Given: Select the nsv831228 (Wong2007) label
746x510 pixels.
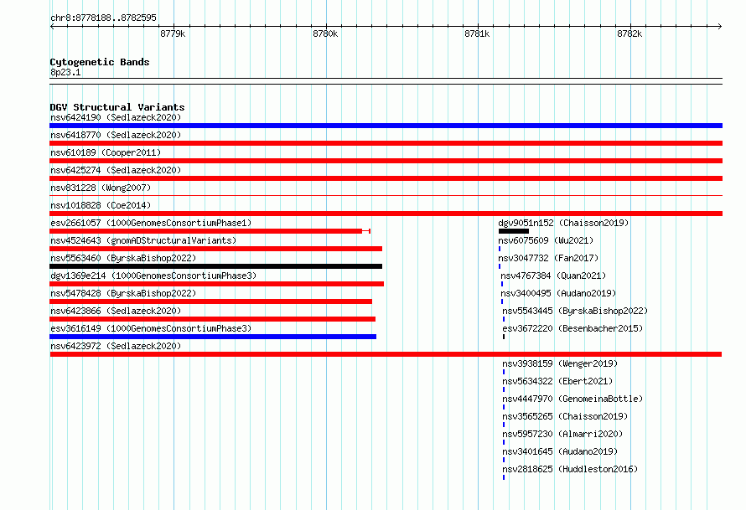Looking at the screenshot, I should [101, 188].
